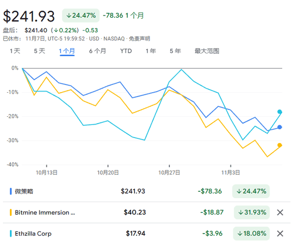Open the Ethzilla Corp stock row

(34, 233)
